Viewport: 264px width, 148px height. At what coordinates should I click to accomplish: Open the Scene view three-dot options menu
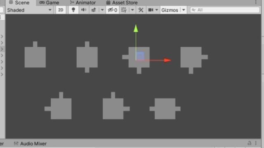pos(256,2)
